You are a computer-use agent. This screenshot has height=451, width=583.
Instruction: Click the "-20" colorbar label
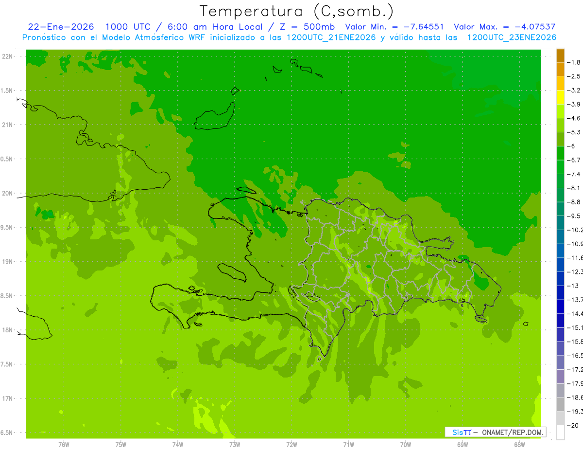coord(572,425)
